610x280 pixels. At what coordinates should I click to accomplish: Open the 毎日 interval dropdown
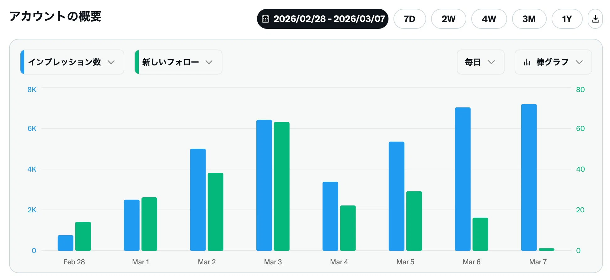point(480,62)
